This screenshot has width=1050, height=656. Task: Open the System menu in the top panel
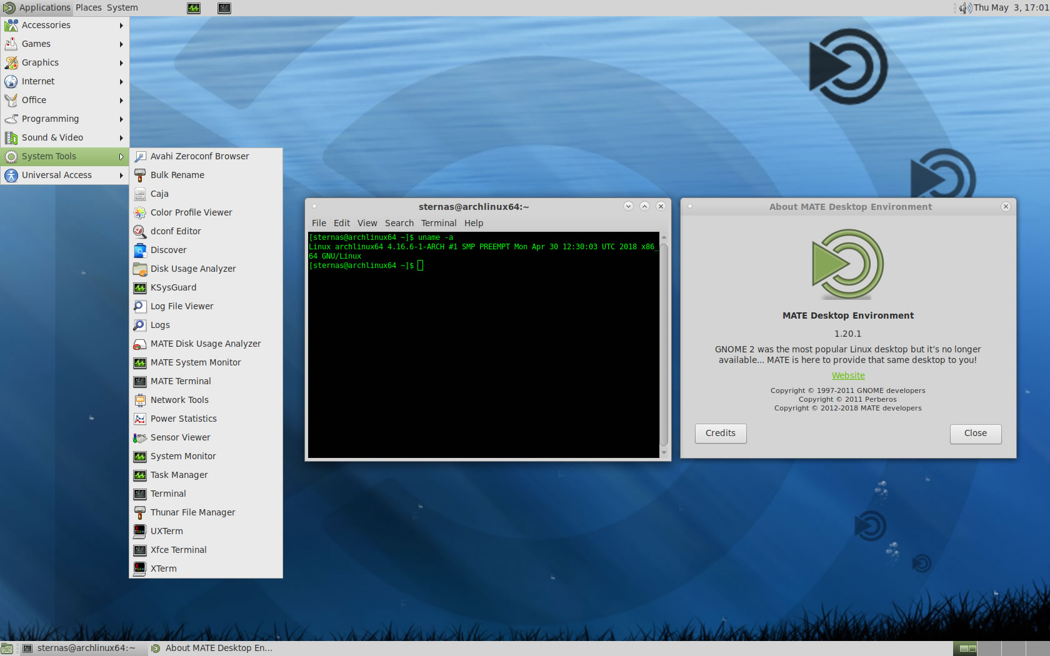[x=122, y=7]
